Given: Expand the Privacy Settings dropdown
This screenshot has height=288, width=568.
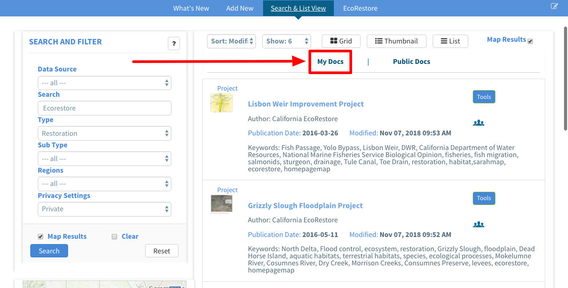Looking at the screenshot, I should pos(104,209).
